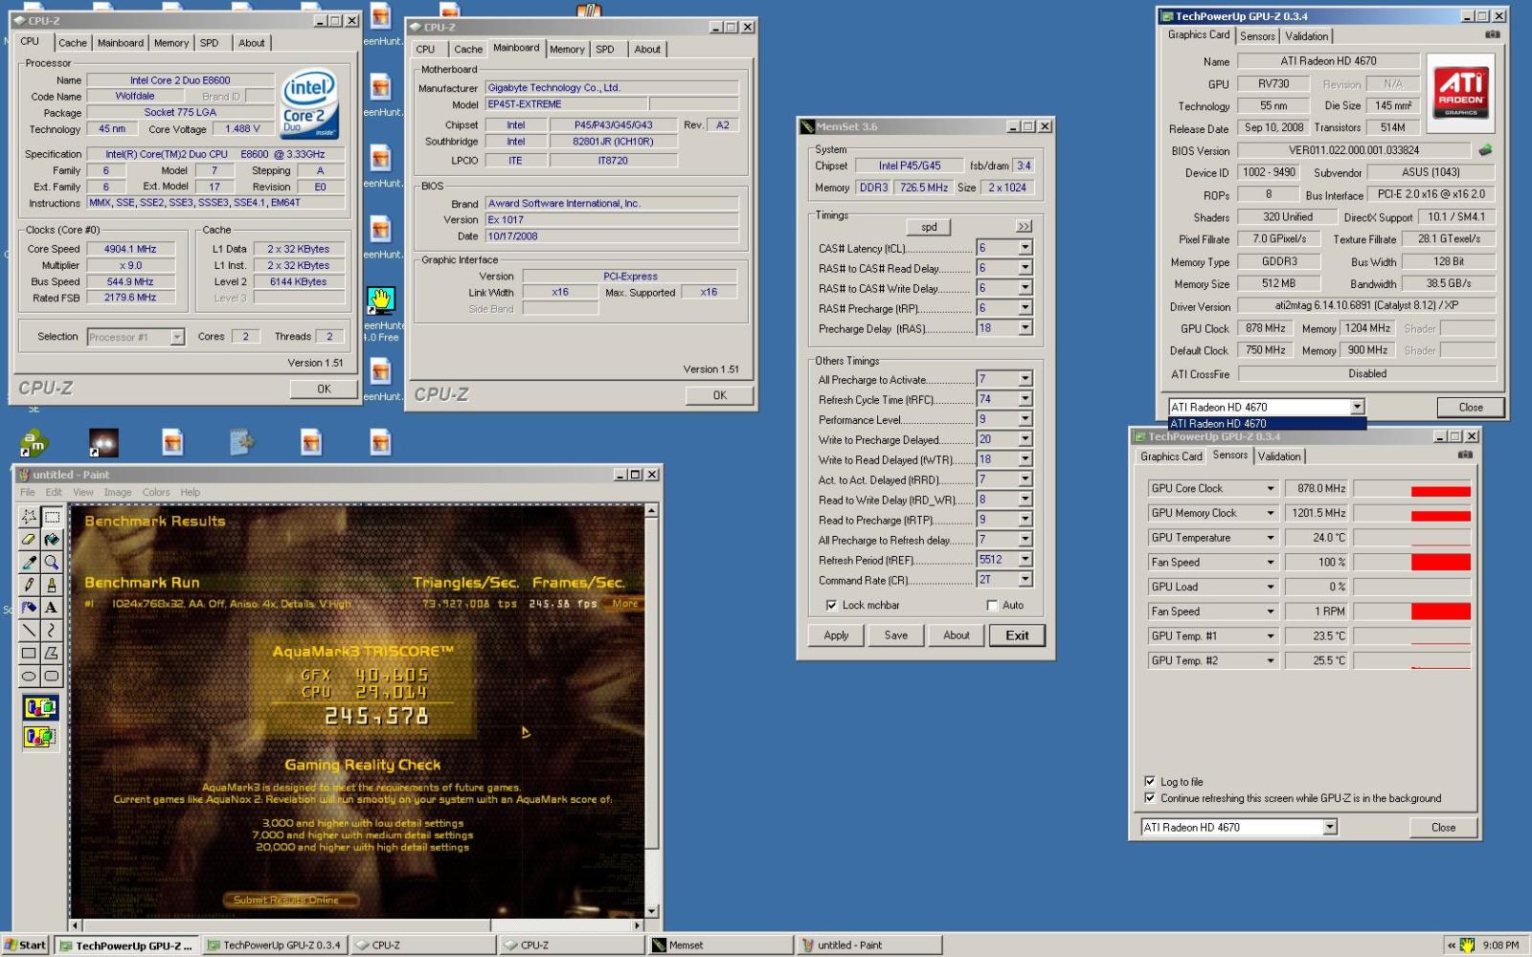Choose the straight Line tool in Paint

(x=29, y=631)
